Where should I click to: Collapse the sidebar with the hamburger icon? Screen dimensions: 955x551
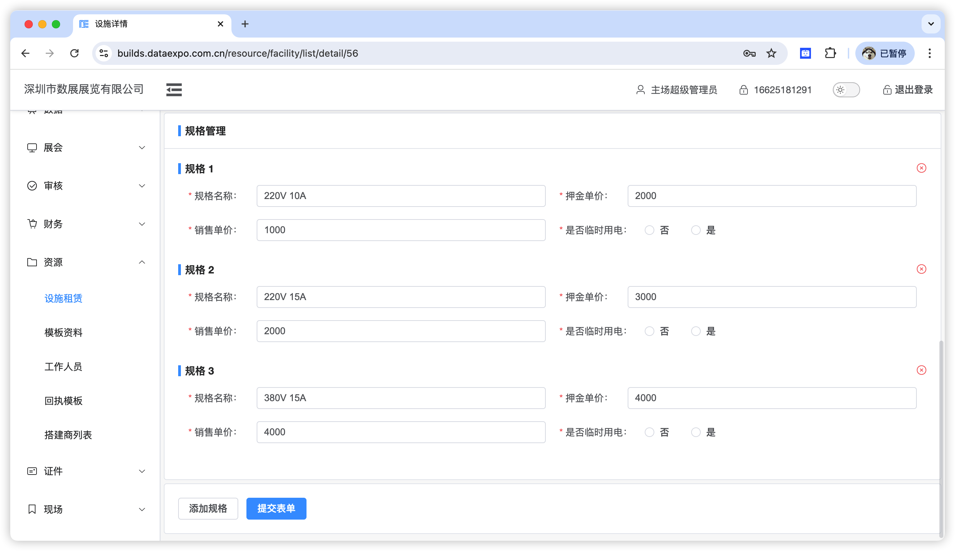coord(174,90)
